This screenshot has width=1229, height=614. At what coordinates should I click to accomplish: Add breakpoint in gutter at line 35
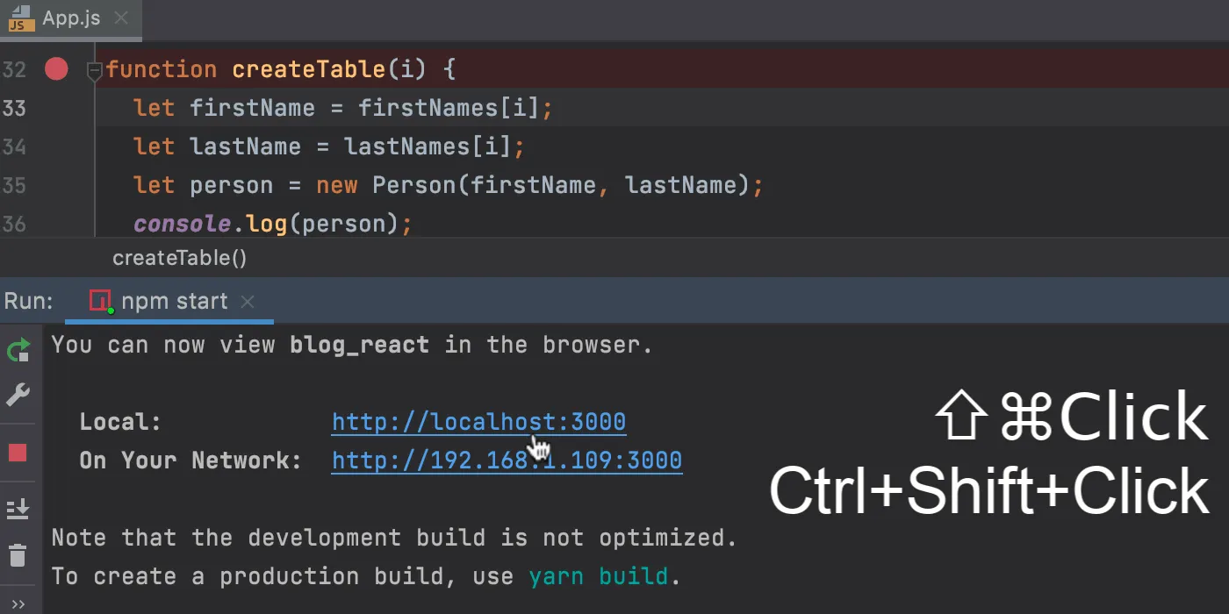(x=56, y=185)
